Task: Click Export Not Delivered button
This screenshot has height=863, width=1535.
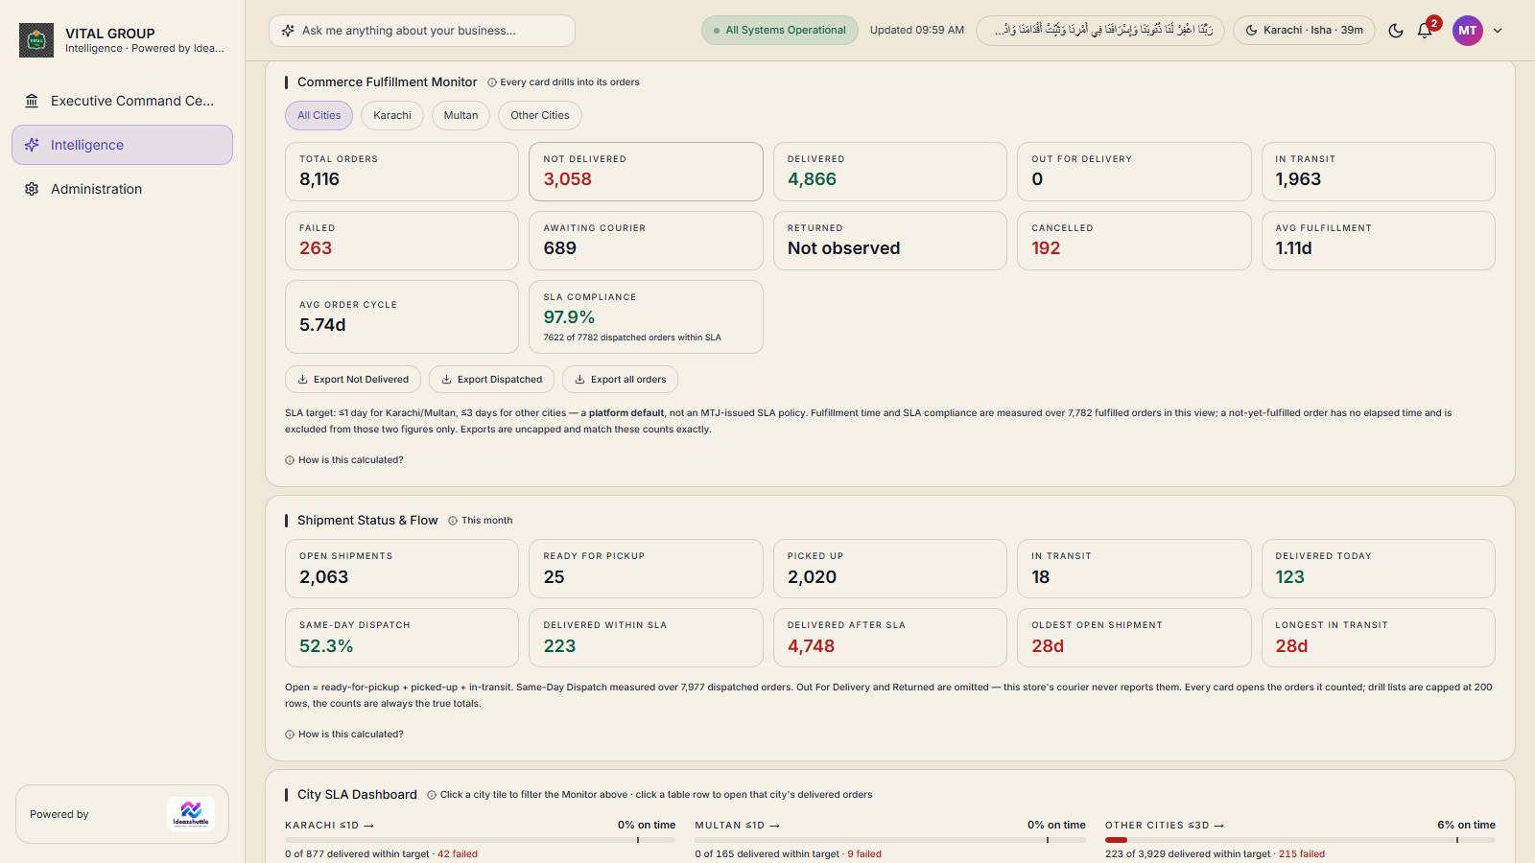Action: click(x=353, y=380)
